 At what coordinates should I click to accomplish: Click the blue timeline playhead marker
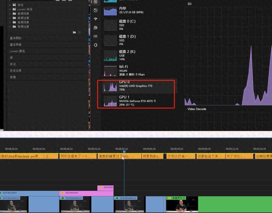[x=124, y=152]
